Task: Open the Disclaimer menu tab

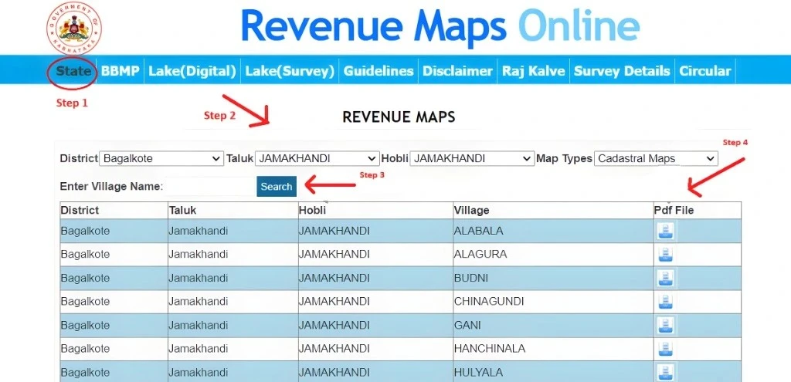Action: click(x=457, y=71)
